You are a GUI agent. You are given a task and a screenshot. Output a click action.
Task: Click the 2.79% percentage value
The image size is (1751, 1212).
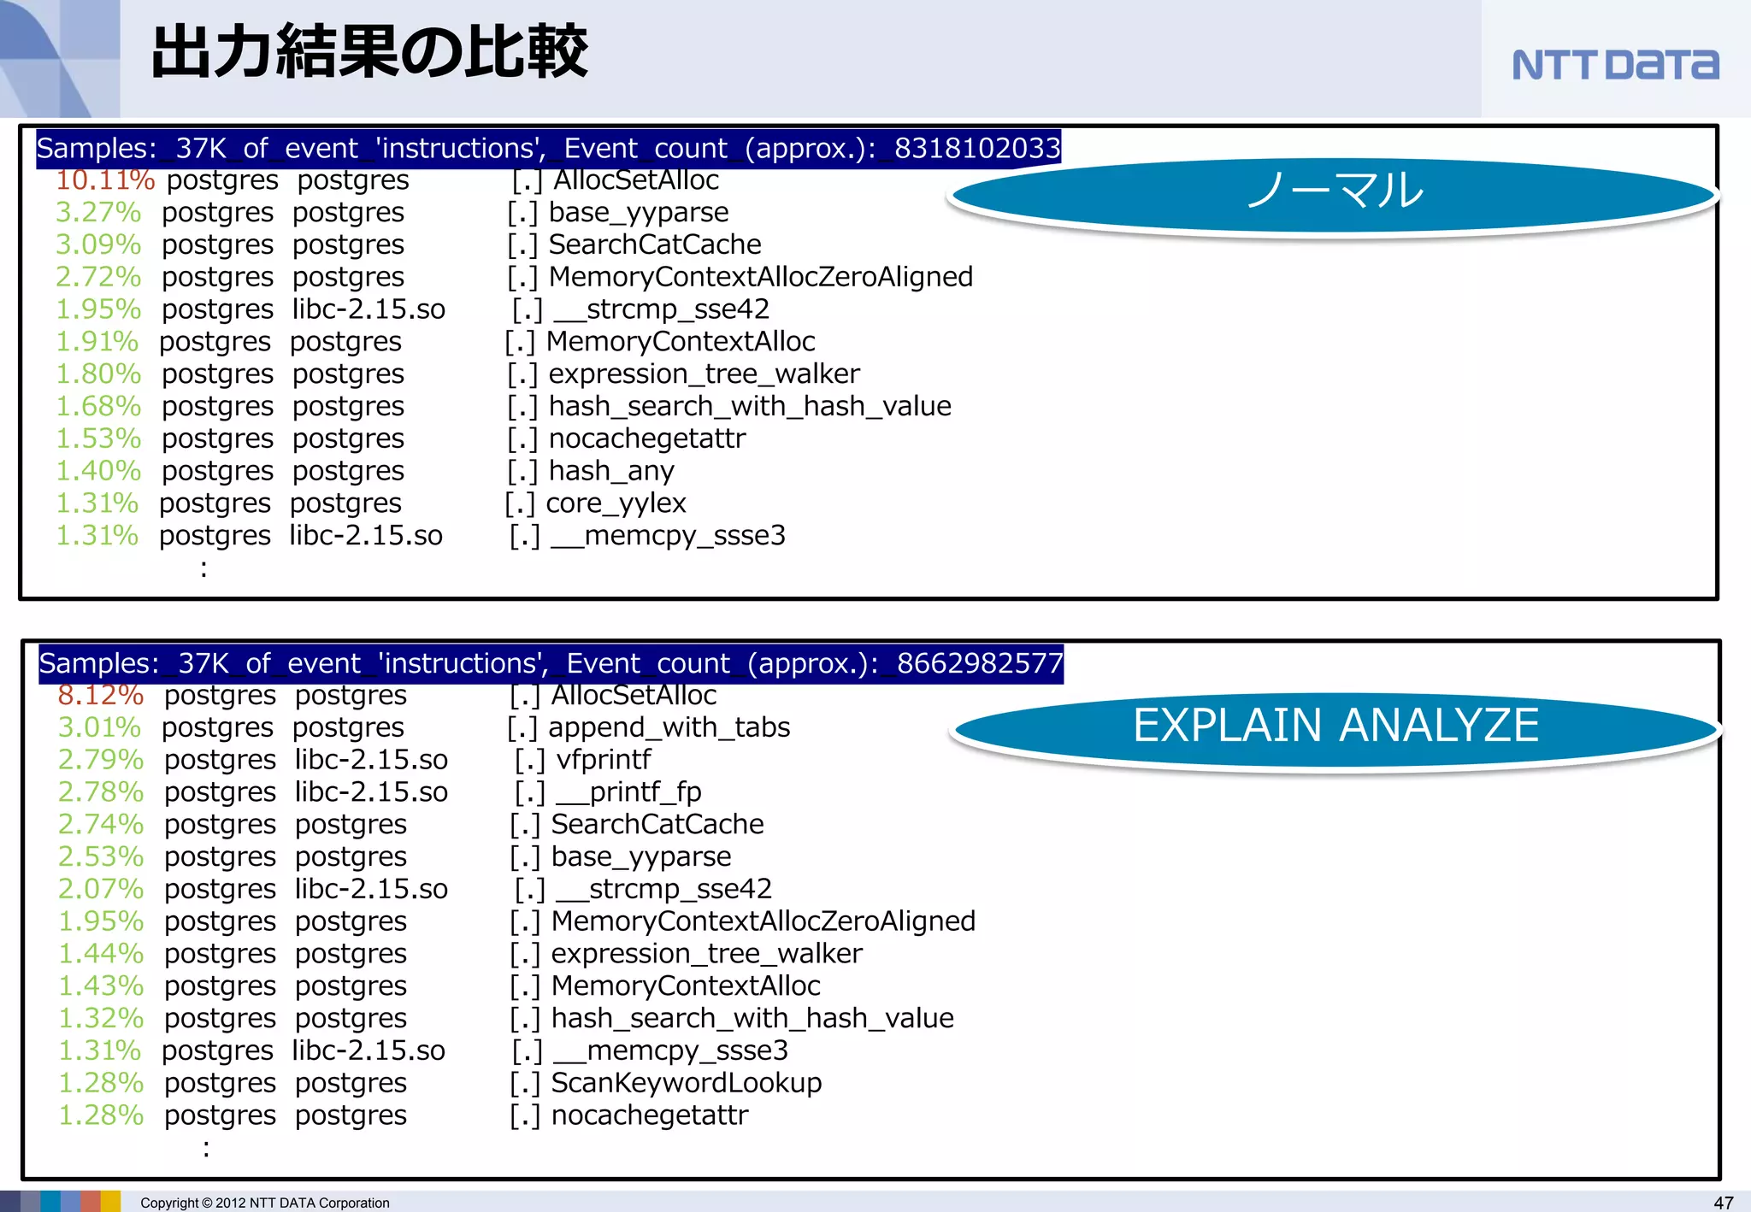click(101, 760)
